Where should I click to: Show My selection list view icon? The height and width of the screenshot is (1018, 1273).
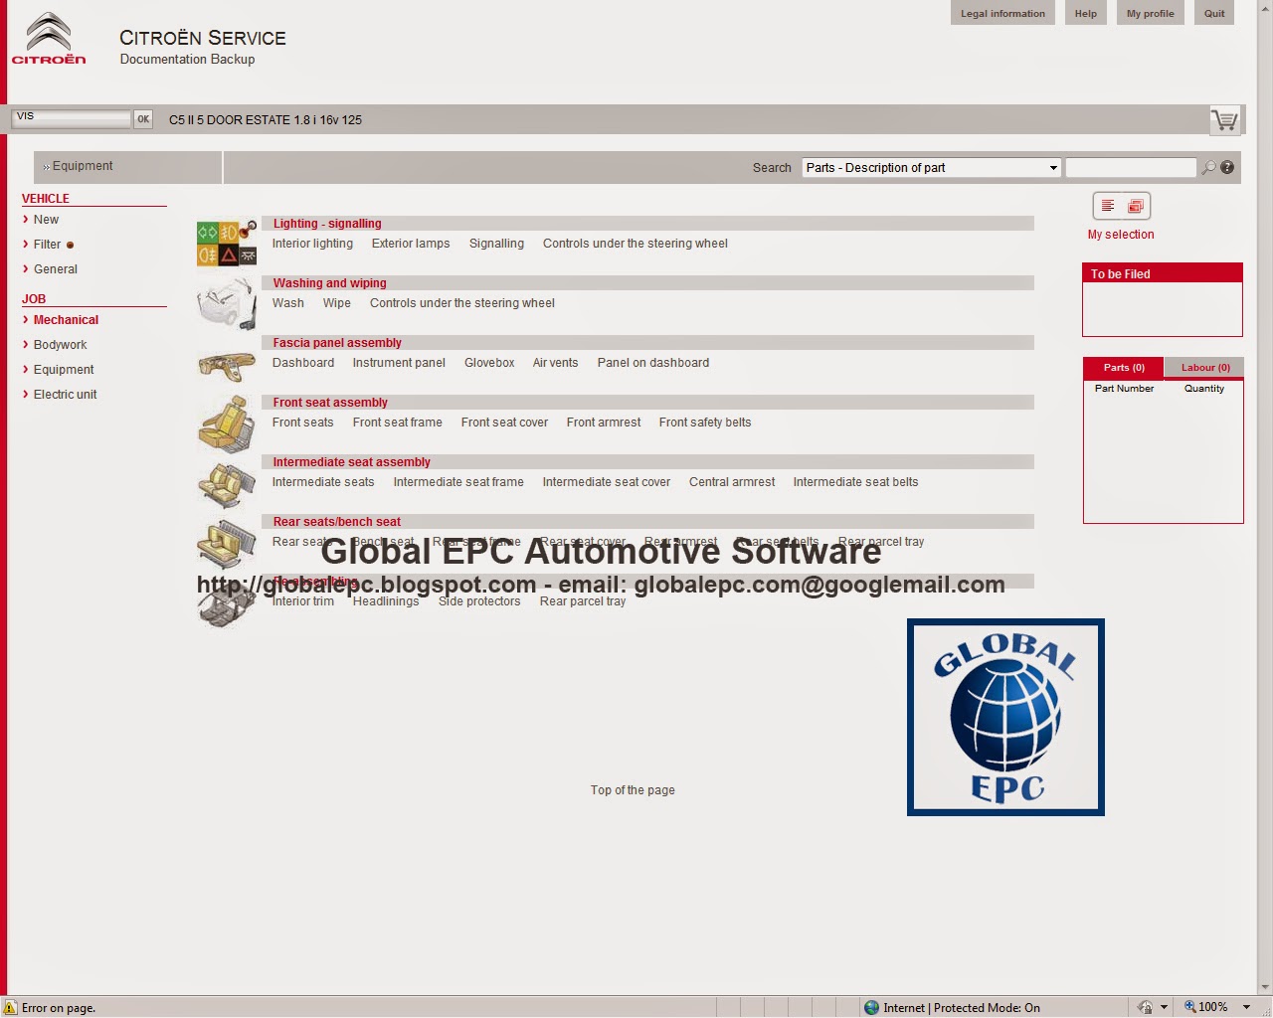pos(1107,206)
